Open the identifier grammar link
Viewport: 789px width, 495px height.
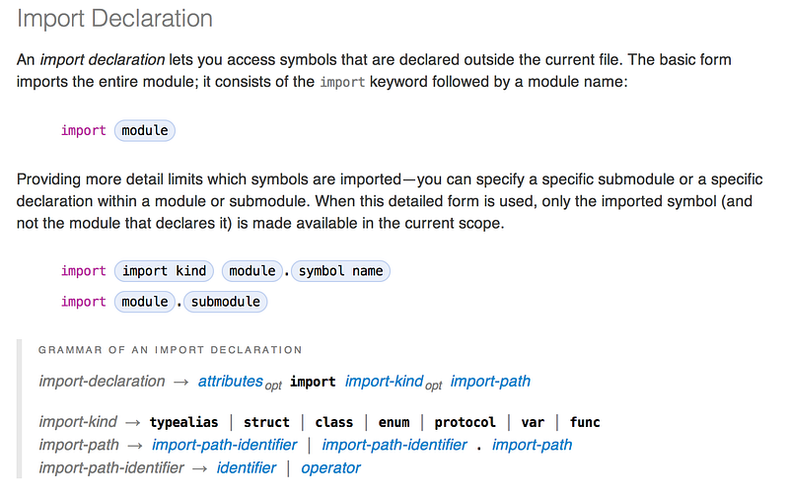(x=246, y=468)
